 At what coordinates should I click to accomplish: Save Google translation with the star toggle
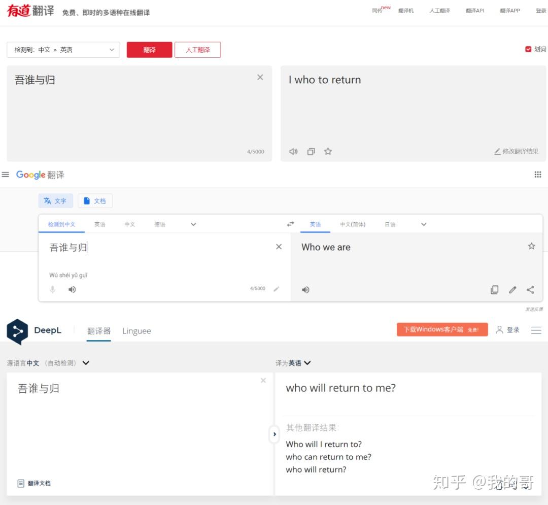(x=531, y=246)
